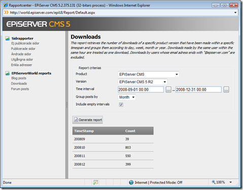Open the Blog posts report

pos(19,78)
